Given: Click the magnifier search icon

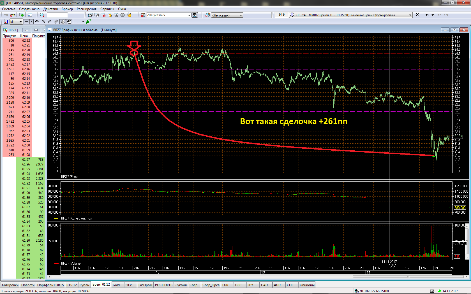Looking at the screenshot, I should click(x=42, y=15).
